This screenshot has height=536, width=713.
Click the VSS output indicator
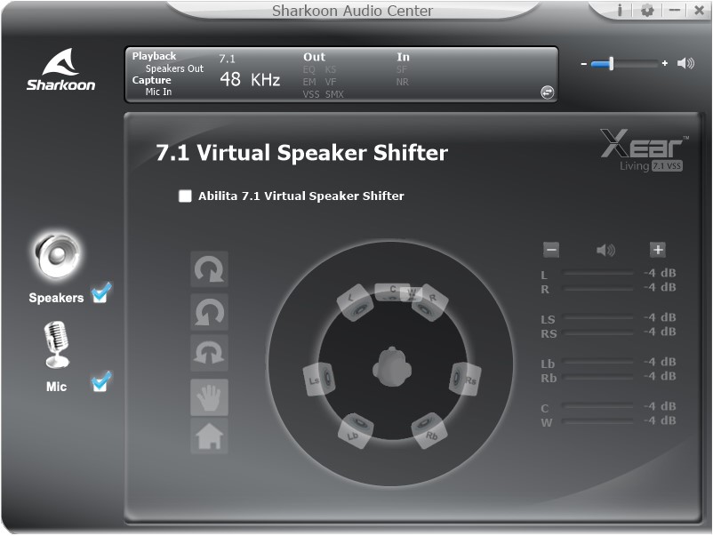point(311,94)
